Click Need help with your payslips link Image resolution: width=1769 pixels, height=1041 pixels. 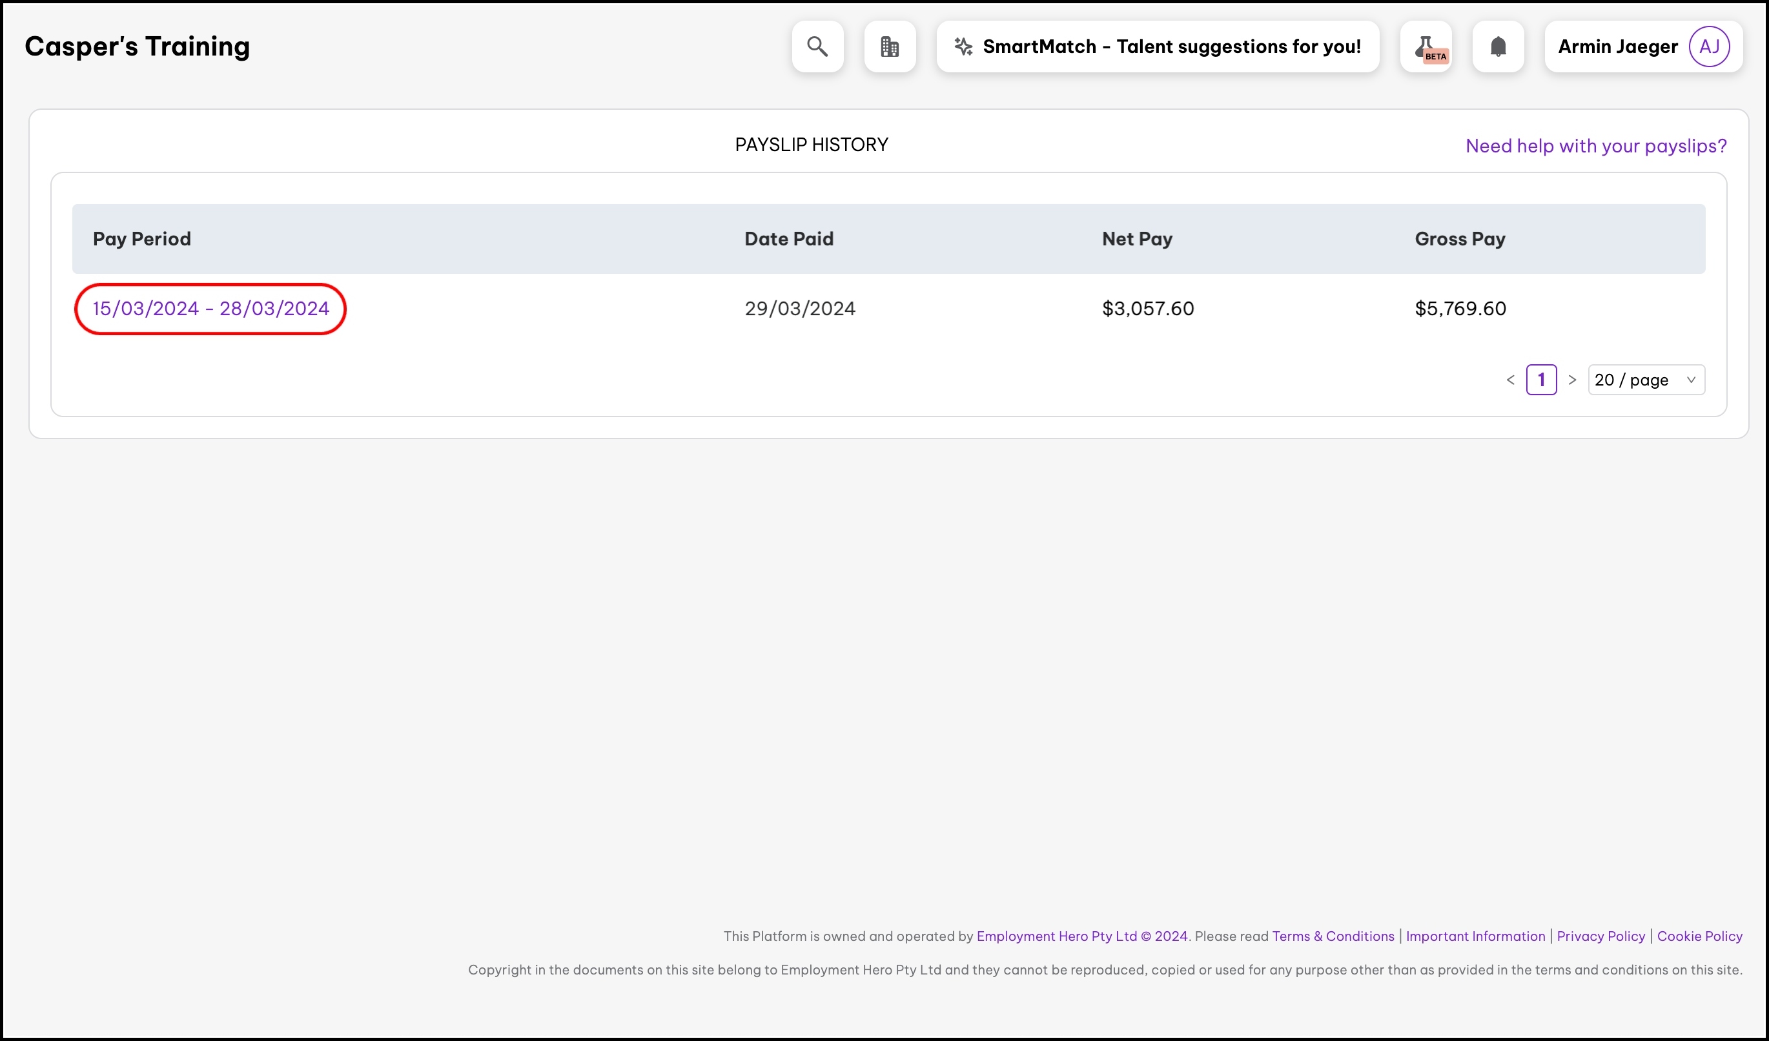tap(1595, 146)
